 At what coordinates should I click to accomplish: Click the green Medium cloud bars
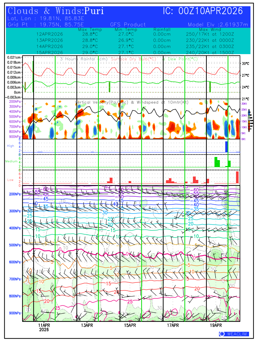(x=217, y=162)
